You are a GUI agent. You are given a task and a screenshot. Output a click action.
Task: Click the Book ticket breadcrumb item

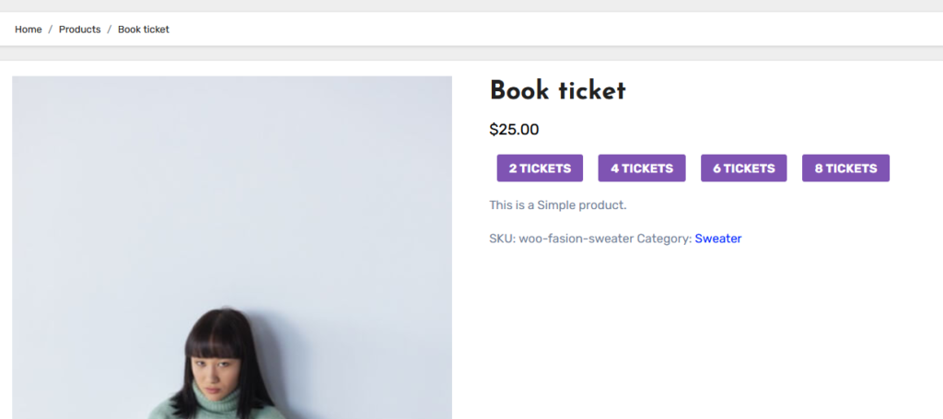tap(144, 29)
